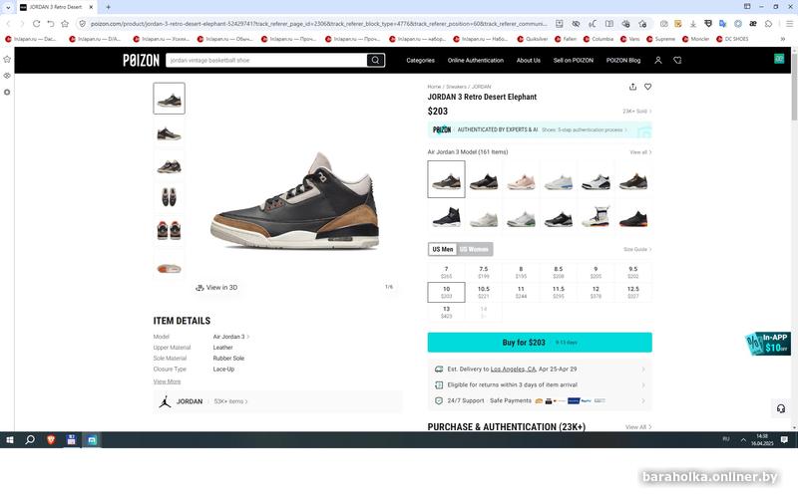
Task: Select the top-view shoe pair thumbnail
Action: [x=169, y=196]
